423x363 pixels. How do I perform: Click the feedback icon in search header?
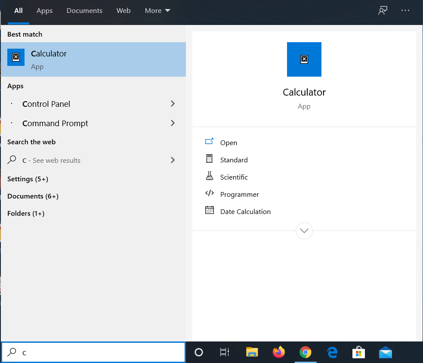(383, 10)
